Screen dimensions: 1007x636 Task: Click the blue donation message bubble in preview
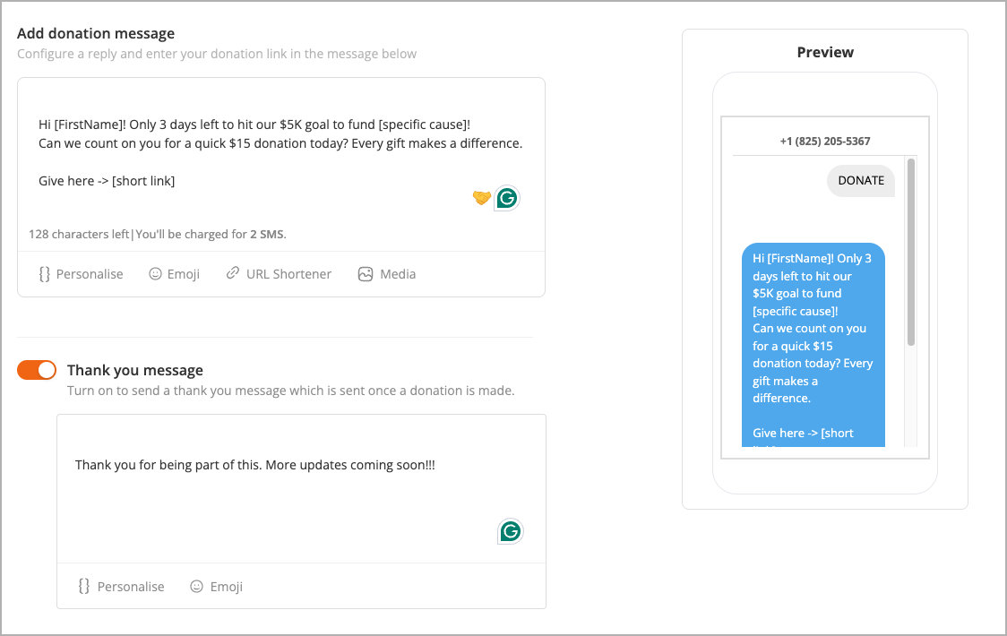(813, 345)
